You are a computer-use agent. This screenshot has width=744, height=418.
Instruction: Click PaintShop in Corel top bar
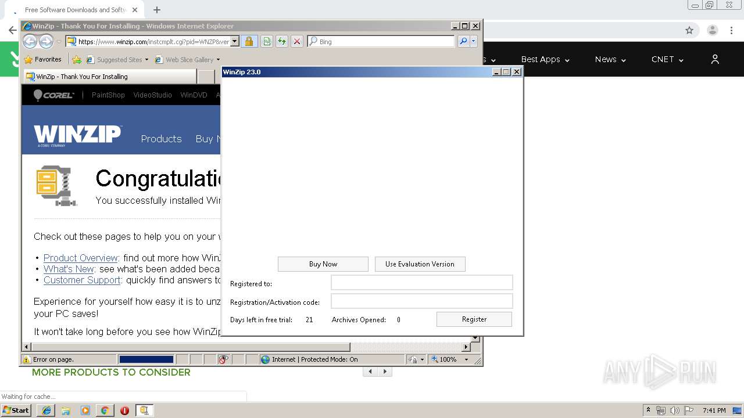point(108,95)
